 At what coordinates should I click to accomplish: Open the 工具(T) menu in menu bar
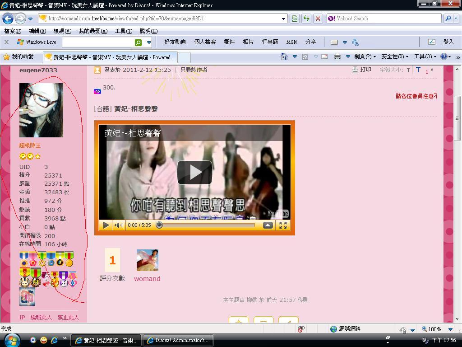click(124, 31)
